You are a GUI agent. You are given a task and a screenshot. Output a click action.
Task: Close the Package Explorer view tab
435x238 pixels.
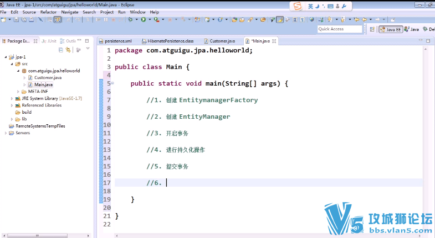(x=35, y=41)
